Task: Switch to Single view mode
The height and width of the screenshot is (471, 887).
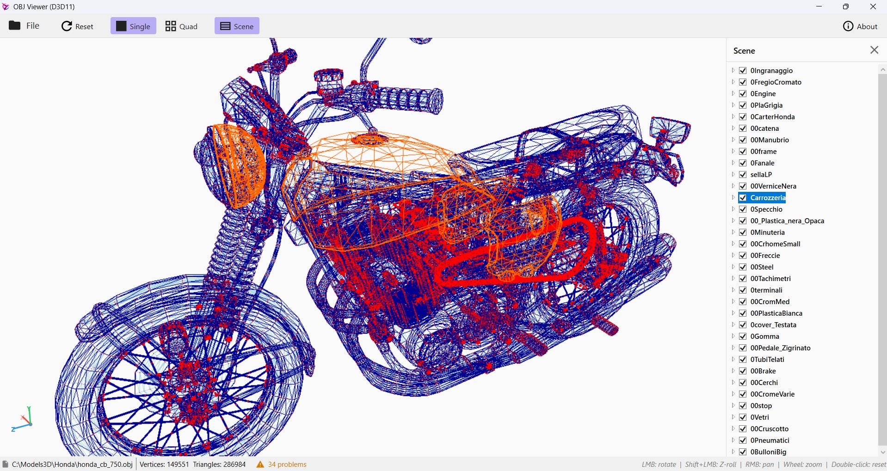Action: (133, 26)
